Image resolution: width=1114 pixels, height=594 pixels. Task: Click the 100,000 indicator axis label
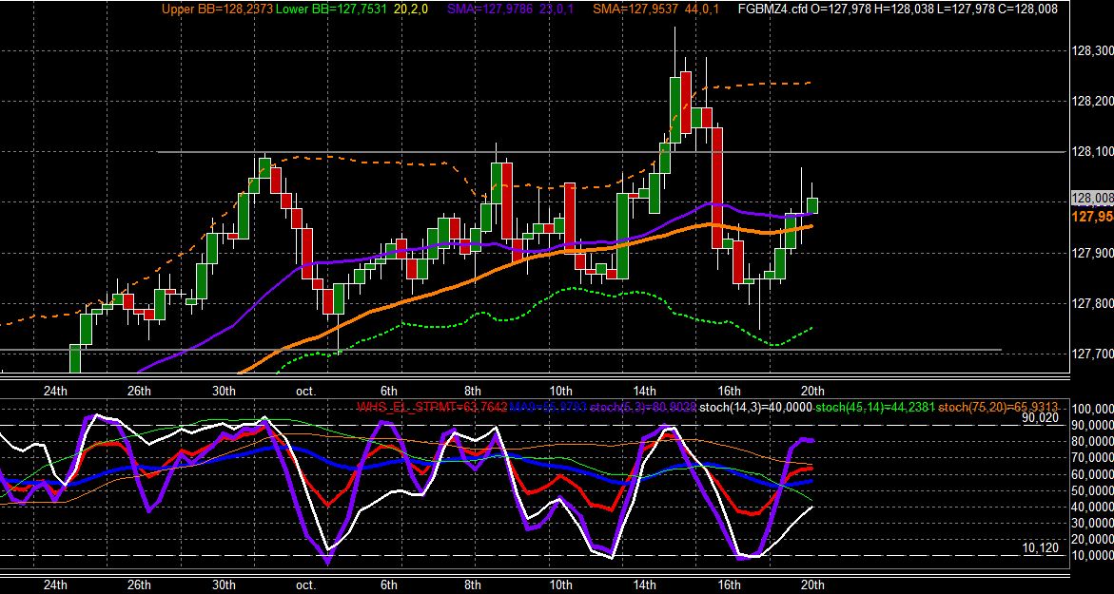click(1093, 410)
